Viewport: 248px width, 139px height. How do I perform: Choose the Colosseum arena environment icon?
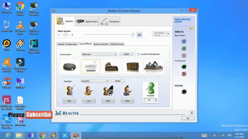point(112,67)
